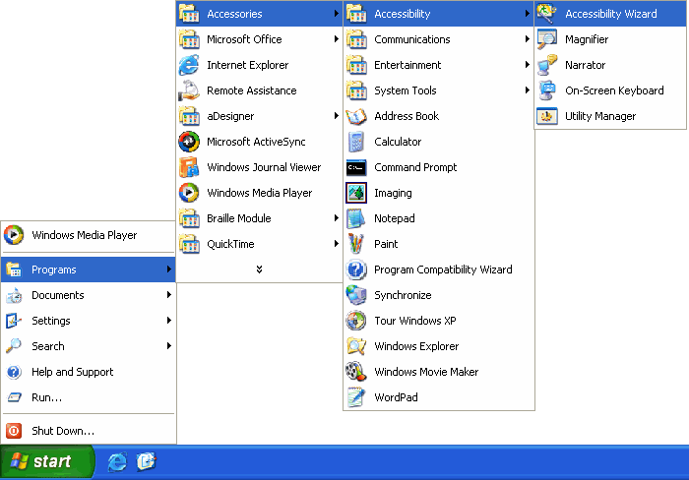The height and width of the screenshot is (480, 689).
Task: Click the Address Book icon
Action: coord(356,116)
